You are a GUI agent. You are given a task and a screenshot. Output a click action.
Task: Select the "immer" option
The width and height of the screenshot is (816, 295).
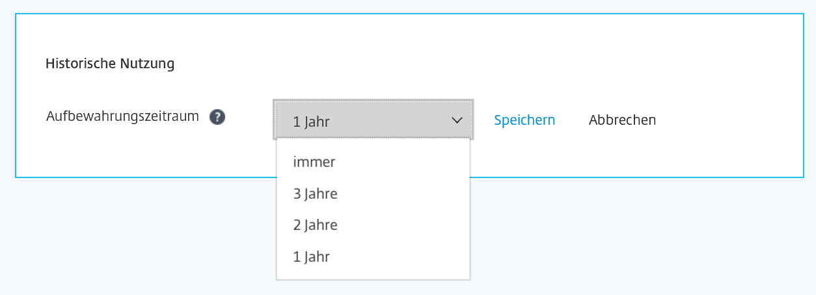coord(314,162)
